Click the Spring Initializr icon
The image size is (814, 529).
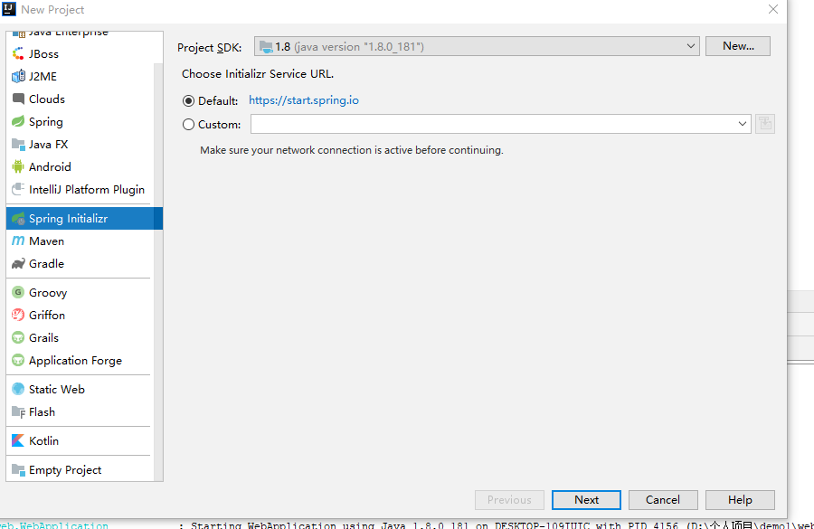tap(18, 219)
